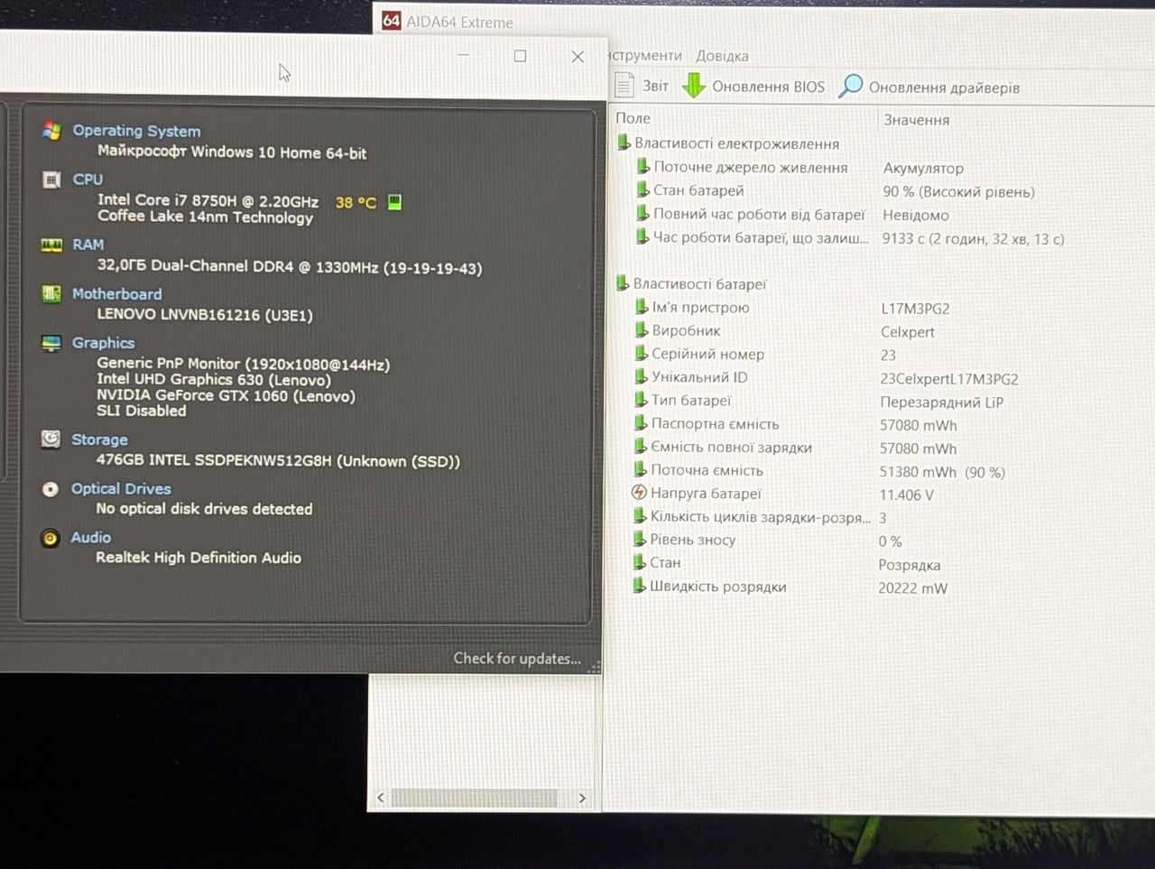The width and height of the screenshot is (1155, 869).
Task: Click the NVIDIA GeForce GTX 1060 line
Action: (226, 395)
